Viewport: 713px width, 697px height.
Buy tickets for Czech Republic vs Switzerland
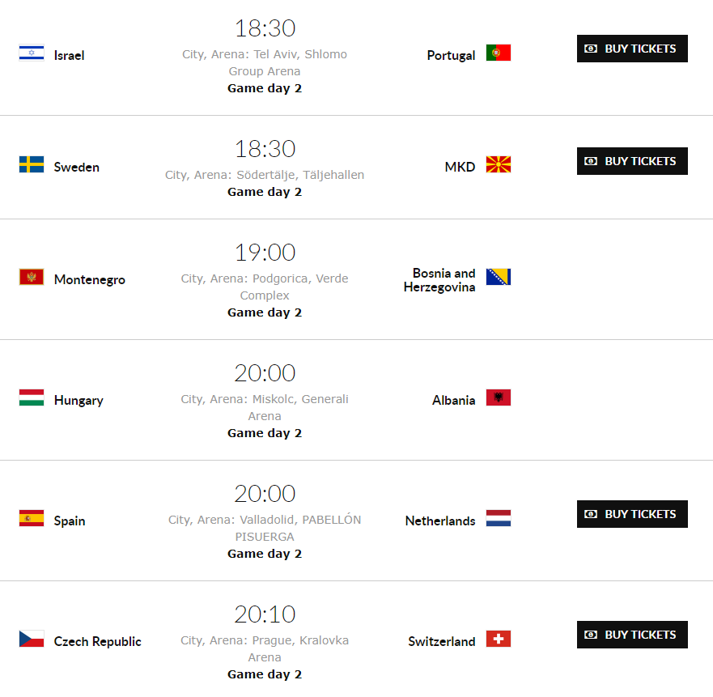[x=632, y=635]
